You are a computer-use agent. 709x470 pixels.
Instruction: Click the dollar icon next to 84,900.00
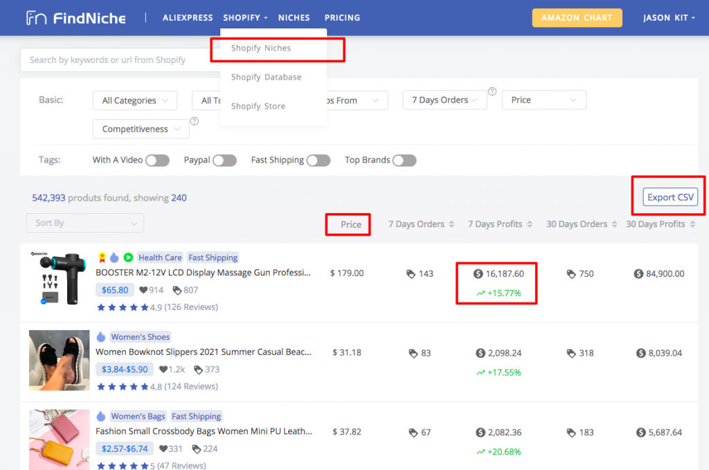pos(638,274)
